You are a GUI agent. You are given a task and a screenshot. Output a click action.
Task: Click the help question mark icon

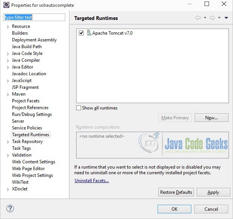(10, 208)
